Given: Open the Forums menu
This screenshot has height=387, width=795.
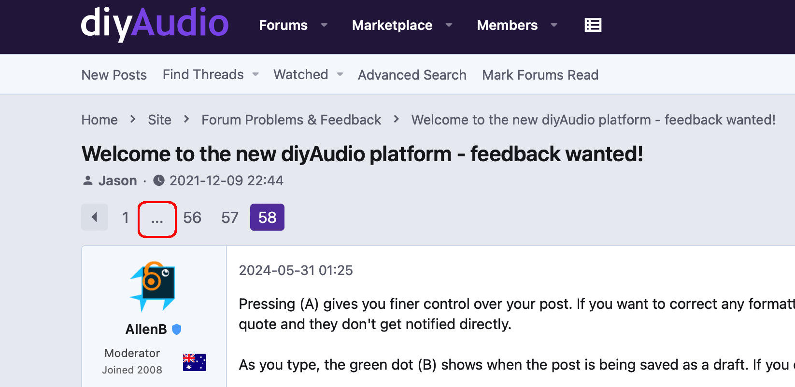Looking at the screenshot, I should point(283,25).
